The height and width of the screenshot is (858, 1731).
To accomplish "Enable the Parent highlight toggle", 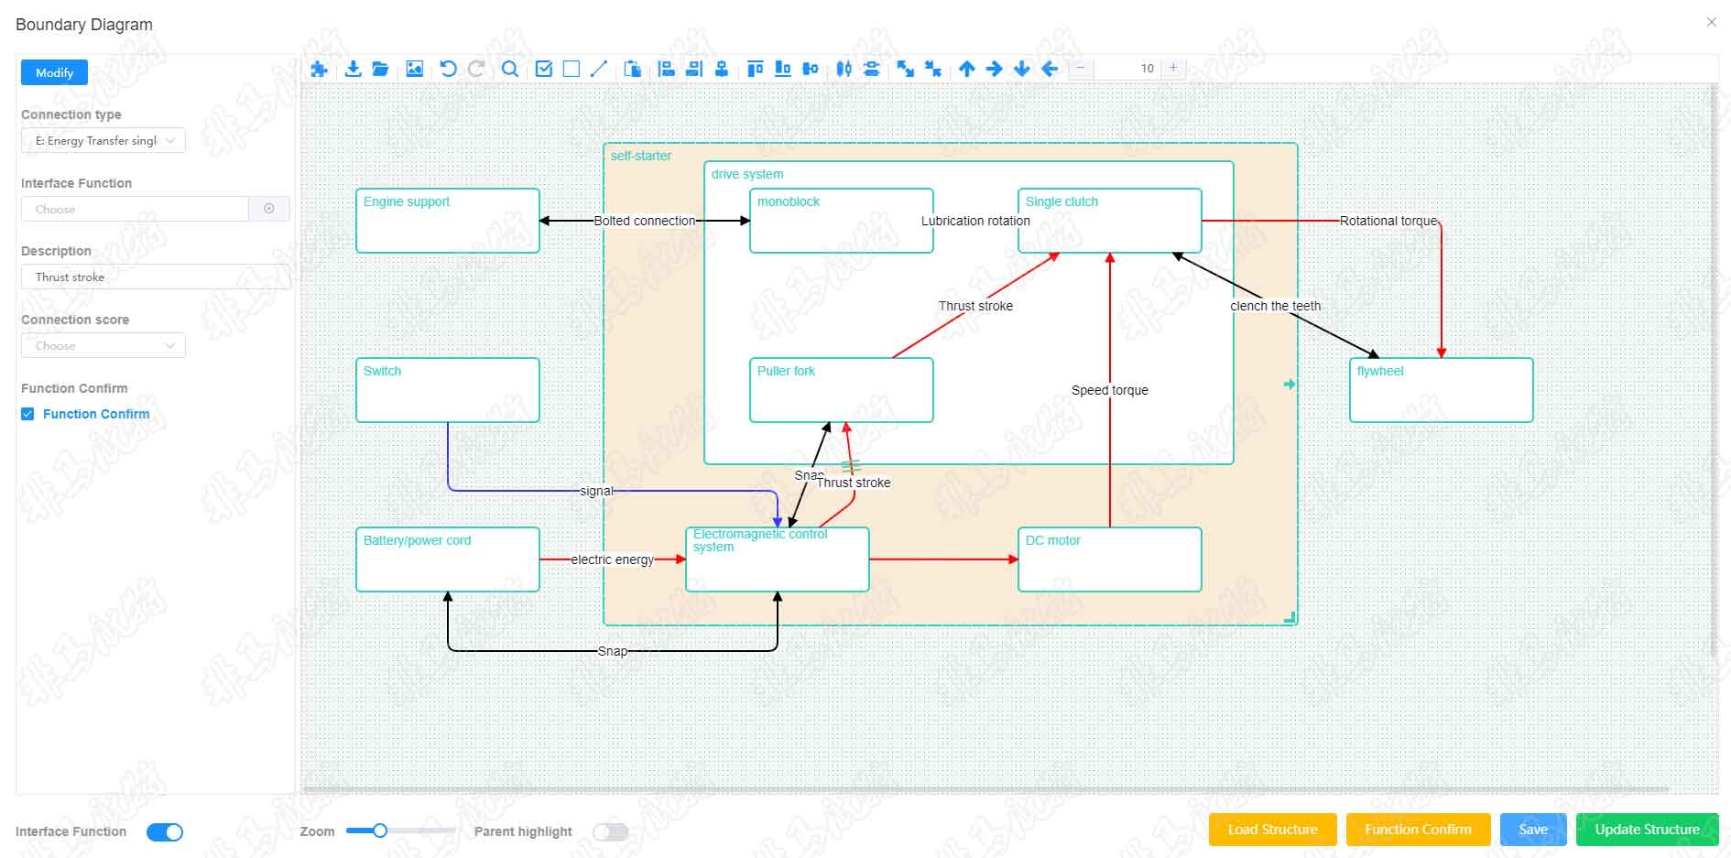I will pyautogui.click(x=610, y=831).
